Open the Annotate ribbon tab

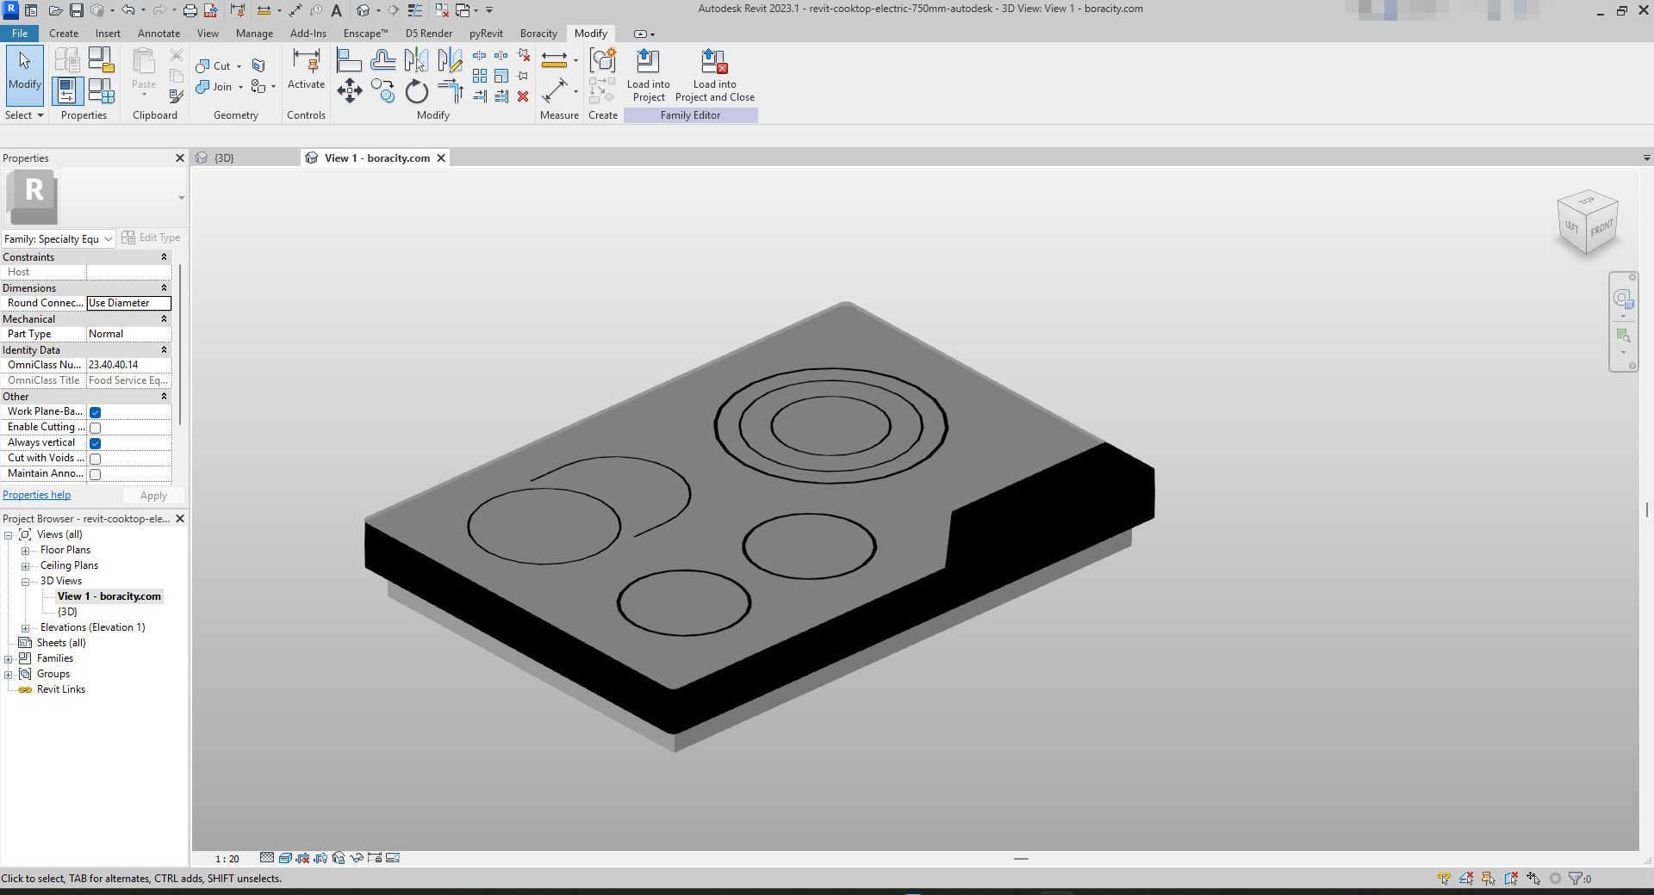[159, 34]
